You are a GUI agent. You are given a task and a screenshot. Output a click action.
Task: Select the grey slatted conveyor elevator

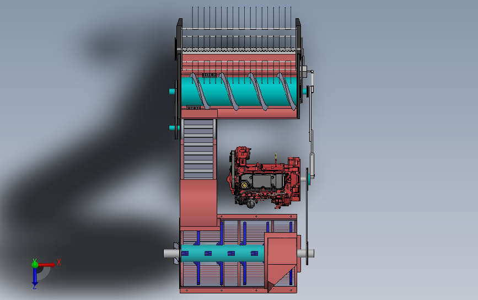pos(198,149)
